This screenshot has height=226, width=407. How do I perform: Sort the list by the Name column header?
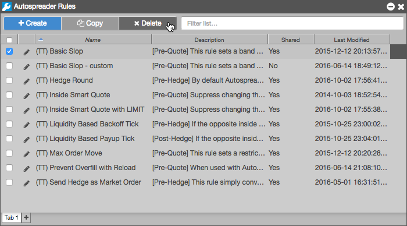click(x=93, y=40)
